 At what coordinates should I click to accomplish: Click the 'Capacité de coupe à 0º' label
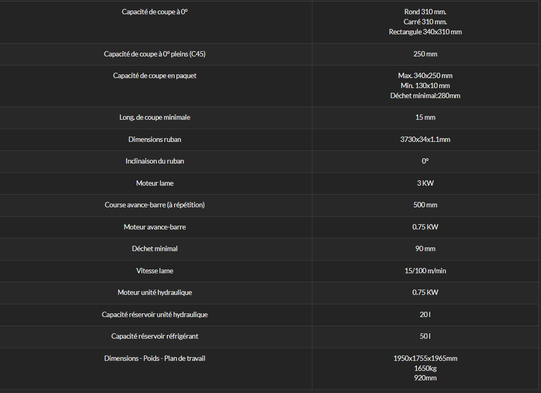pos(155,12)
